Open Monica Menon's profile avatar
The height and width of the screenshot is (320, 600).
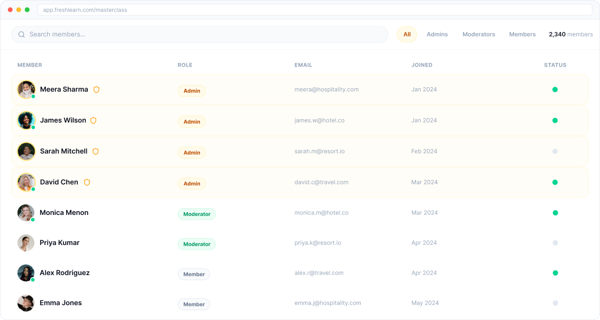click(x=26, y=213)
